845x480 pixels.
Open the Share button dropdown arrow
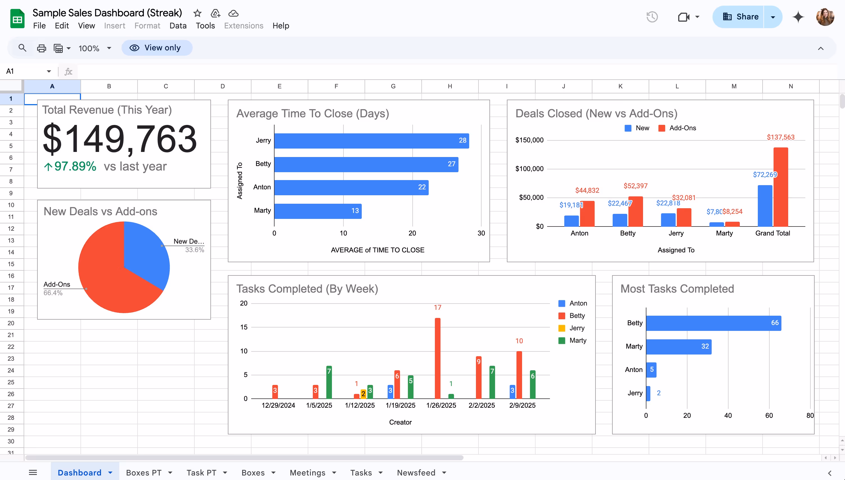click(772, 17)
